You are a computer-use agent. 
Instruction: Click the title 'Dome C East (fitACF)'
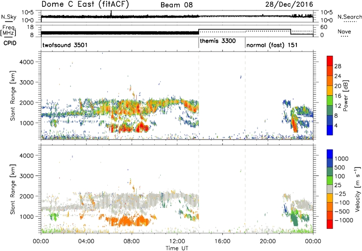85,4
